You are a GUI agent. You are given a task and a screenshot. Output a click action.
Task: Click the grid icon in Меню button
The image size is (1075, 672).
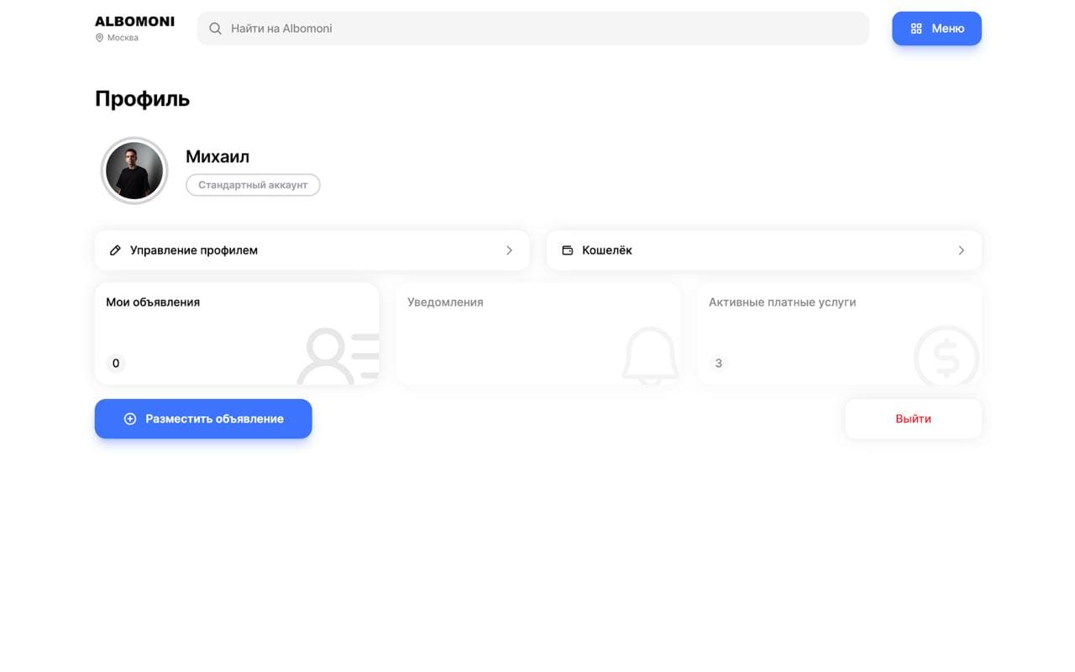pos(916,29)
